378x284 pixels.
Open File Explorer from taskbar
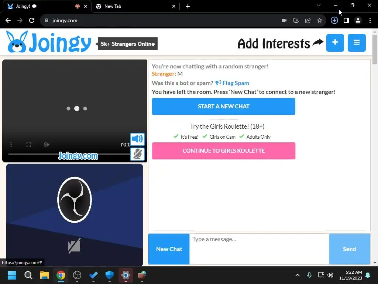(x=45, y=275)
